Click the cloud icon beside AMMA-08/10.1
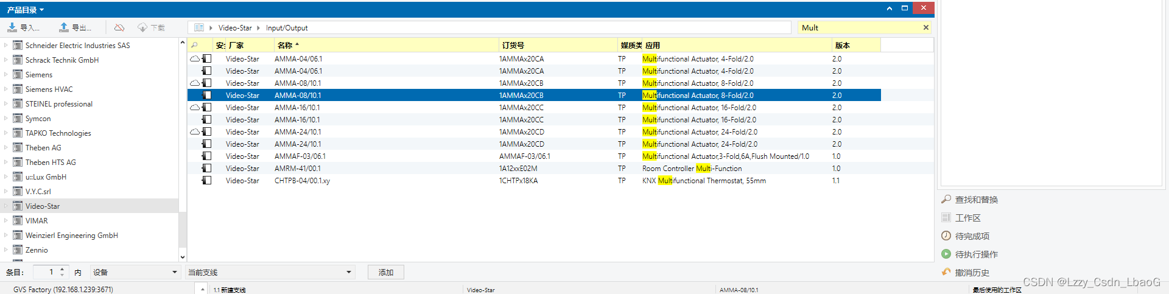This screenshot has height=294, width=1169. [195, 83]
